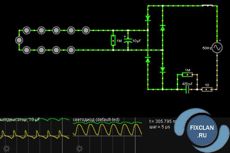230x153 pixels.
Task: Click the 1M resistor beside 10µF capacitor
Action: (113, 40)
